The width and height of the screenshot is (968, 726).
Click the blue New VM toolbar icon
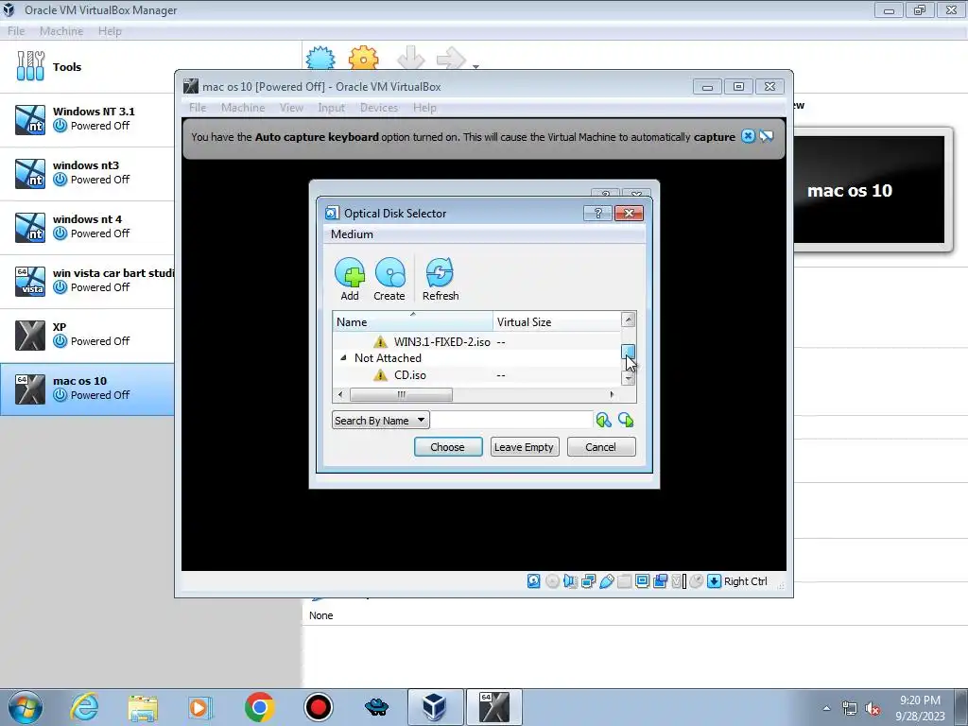coord(320,58)
